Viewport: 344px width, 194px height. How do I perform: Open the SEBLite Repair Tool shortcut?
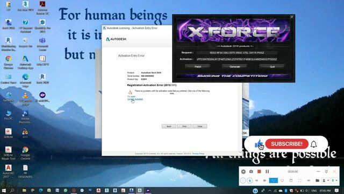9,153
